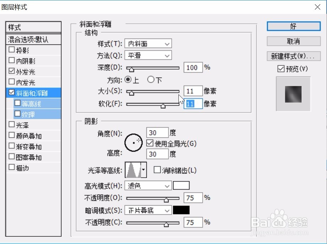Click the black shadow color swatch
327x244 pixels.
pyautogui.click(x=181, y=210)
